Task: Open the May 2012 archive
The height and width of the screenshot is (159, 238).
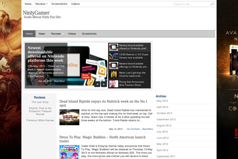Action: click(x=162, y=144)
